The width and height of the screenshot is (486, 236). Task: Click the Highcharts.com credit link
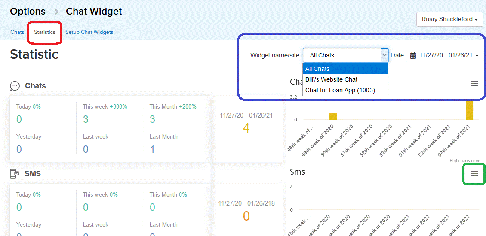(464, 161)
